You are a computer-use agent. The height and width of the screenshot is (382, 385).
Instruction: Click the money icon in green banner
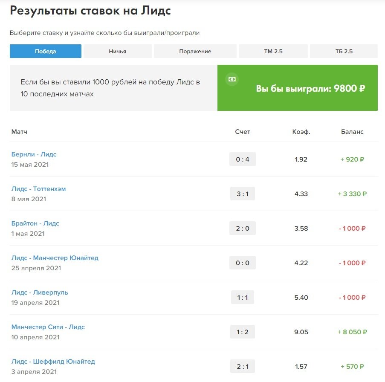point(232,79)
